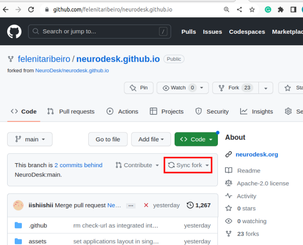Open the Settings gear tab
The width and height of the screenshot is (303, 245).
[x=294, y=112]
